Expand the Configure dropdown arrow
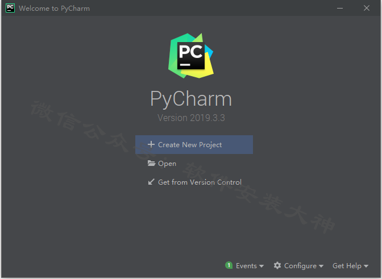 321,266
